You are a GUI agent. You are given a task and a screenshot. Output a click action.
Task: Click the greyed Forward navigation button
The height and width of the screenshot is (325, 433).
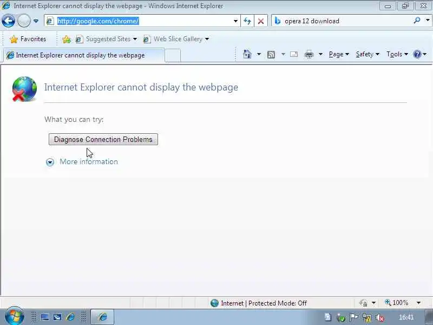click(x=24, y=21)
